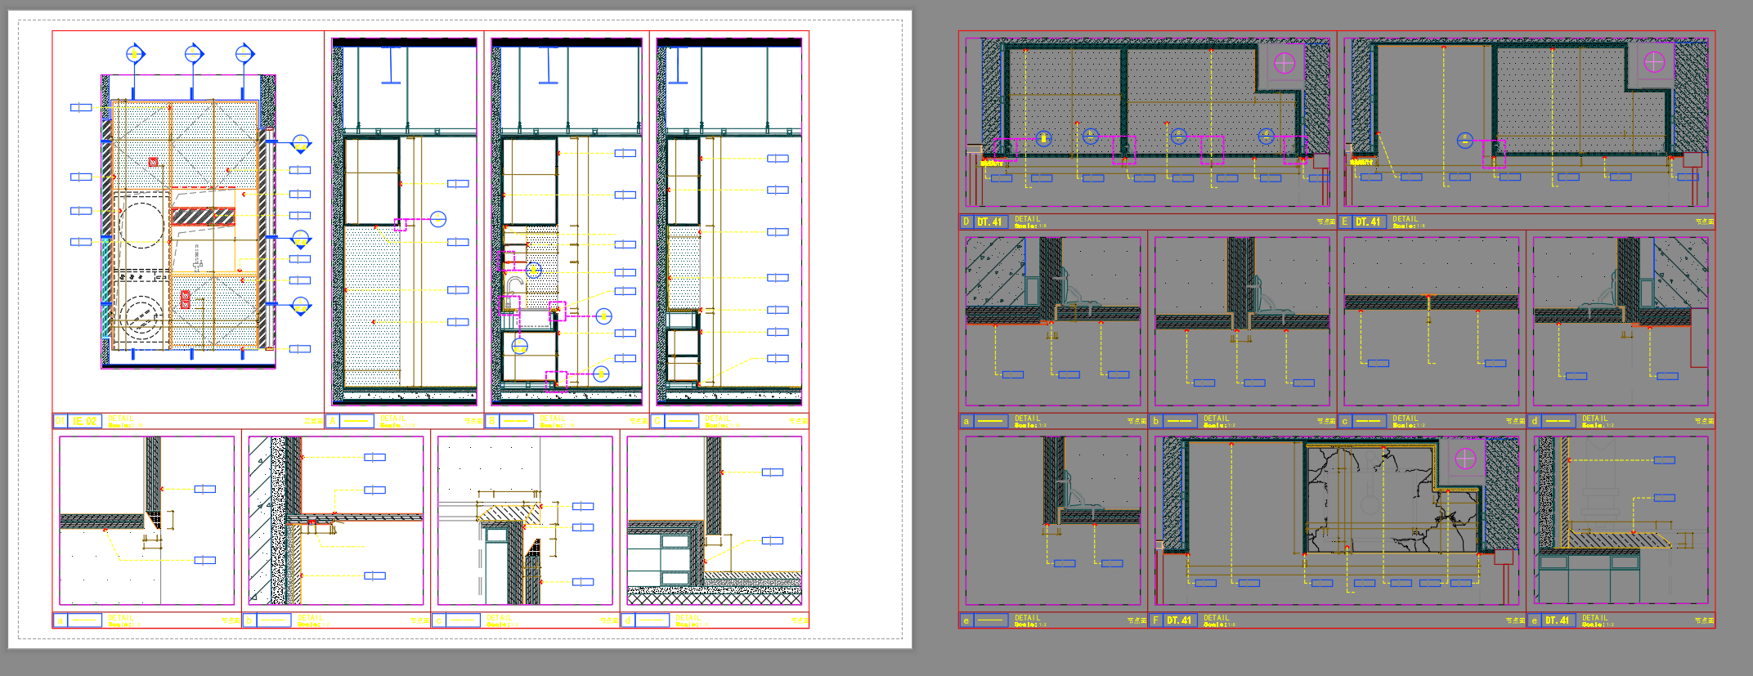This screenshot has height=676, width=1753.
Task: Select lowercase 'c' detail tag on right sheet
Action: pyautogui.click(x=1344, y=421)
